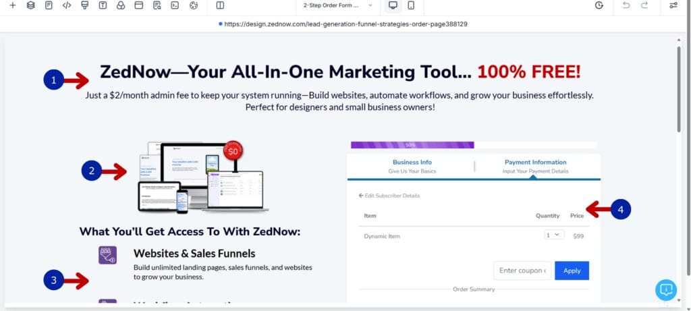Open the overlapping circles color icon

[121, 5]
